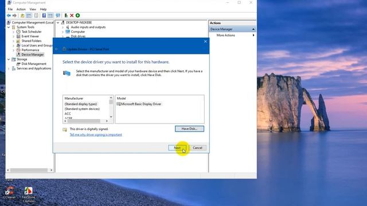Click the Manufacturer list scroll-right arrow
Image resolution: width=367 pixels, height=206 pixels.
click(x=107, y=121)
